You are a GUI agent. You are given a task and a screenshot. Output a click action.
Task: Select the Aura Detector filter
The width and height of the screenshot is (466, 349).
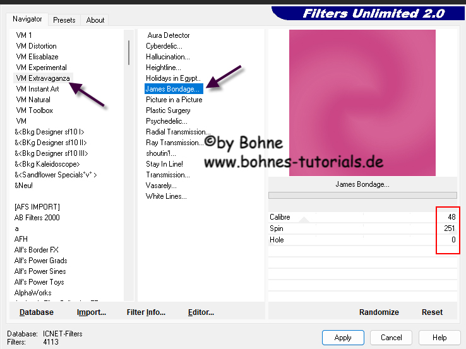point(168,35)
